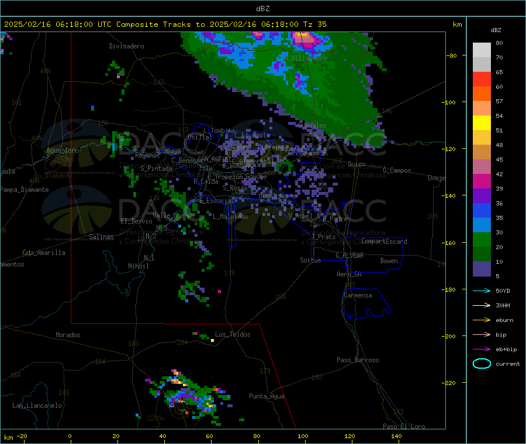Click the Paso_Barroso map label
Viewport: 526px width, 444px height.
(358, 360)
